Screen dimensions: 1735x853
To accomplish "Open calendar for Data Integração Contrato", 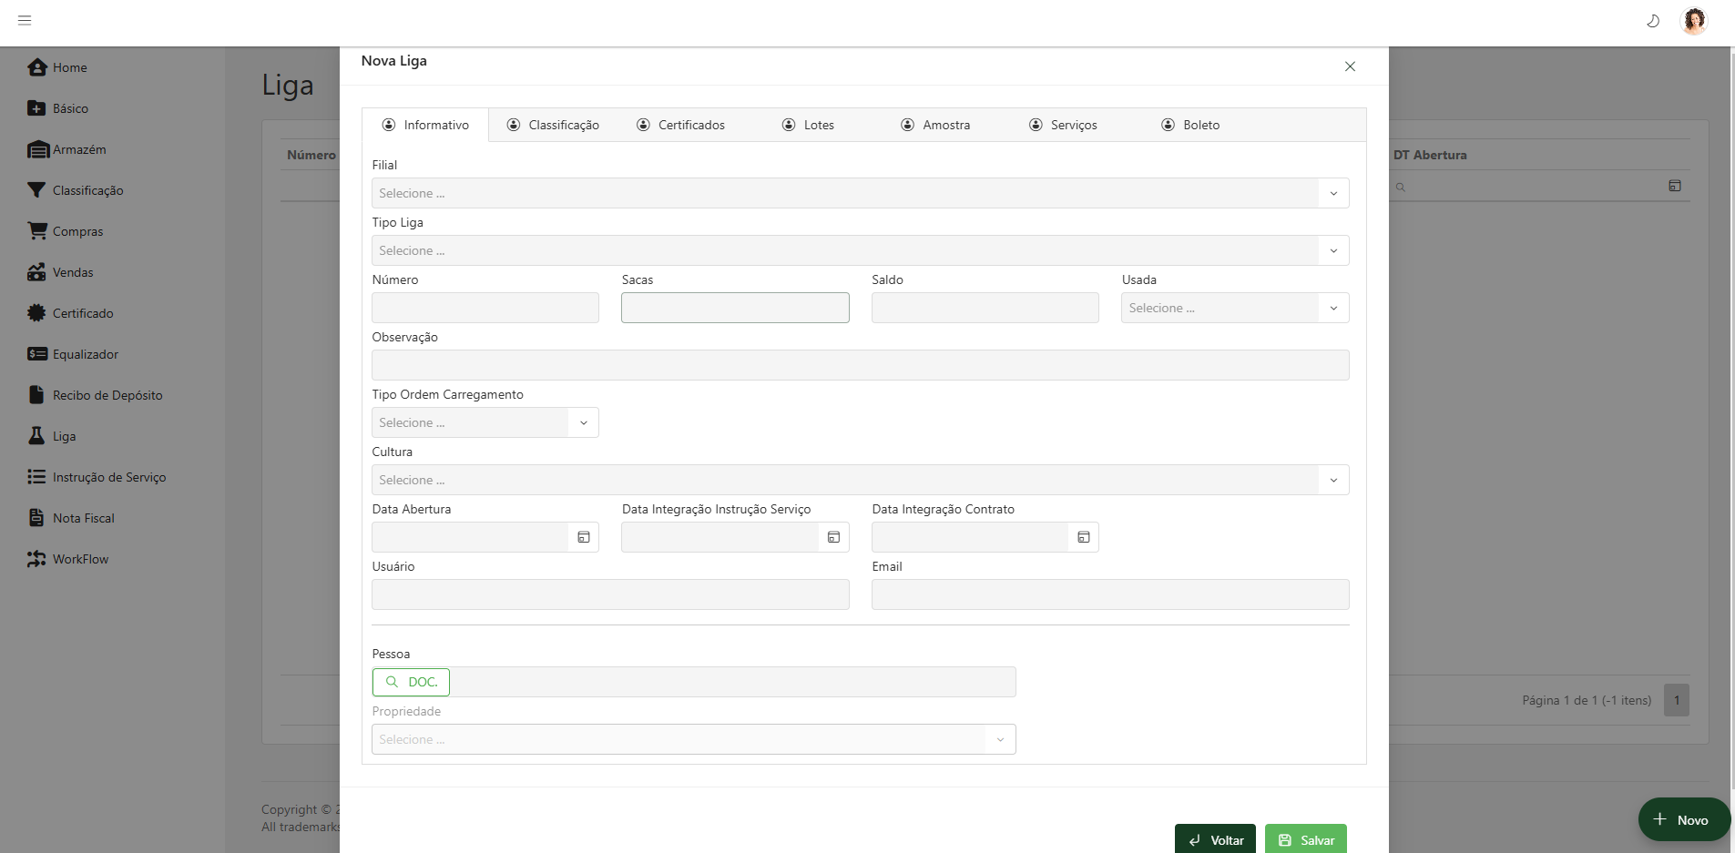I will click(1083, 537).
